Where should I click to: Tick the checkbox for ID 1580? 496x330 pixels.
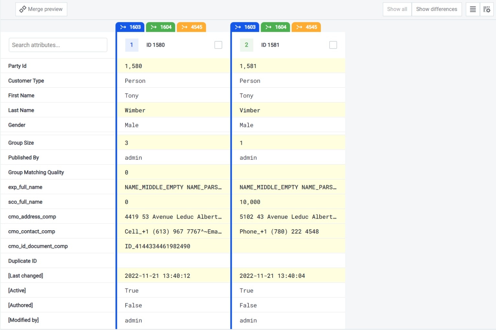[x=218, y=45]
